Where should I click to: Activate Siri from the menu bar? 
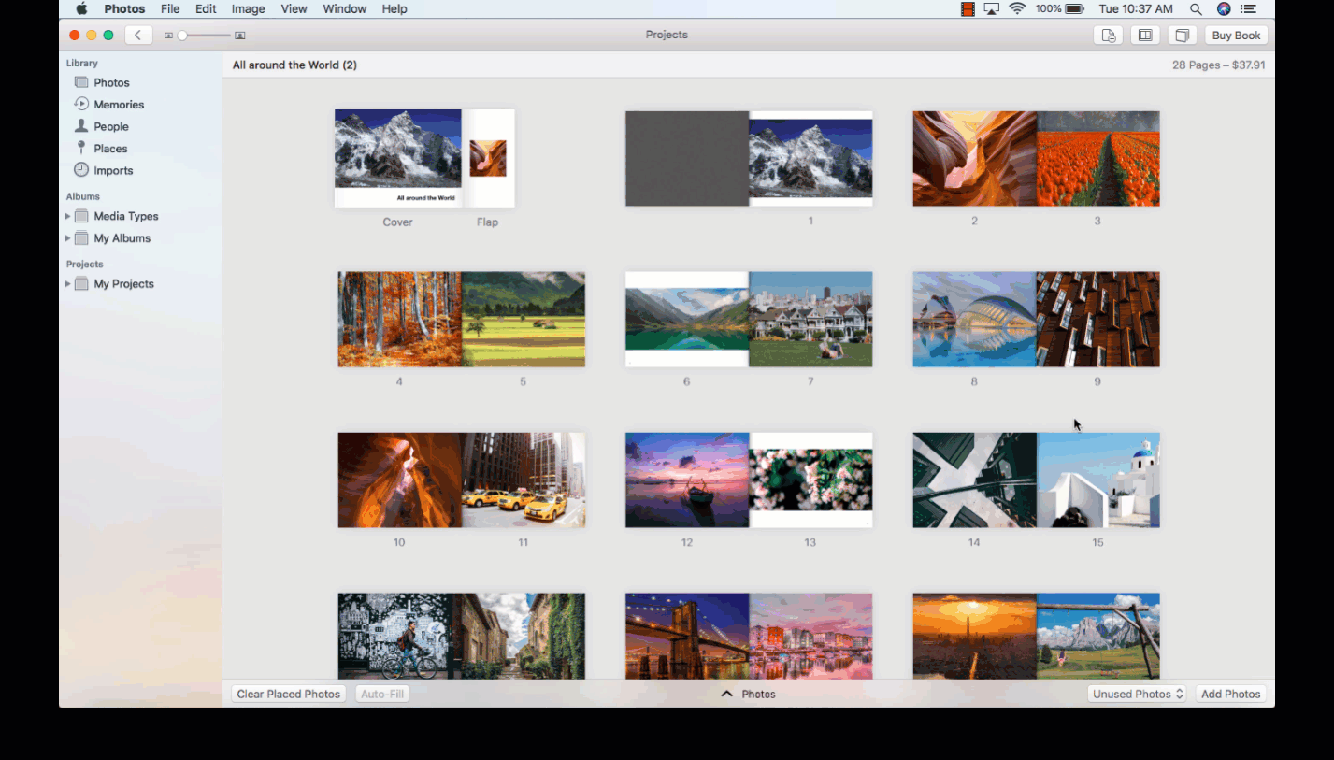point(1224,9)
